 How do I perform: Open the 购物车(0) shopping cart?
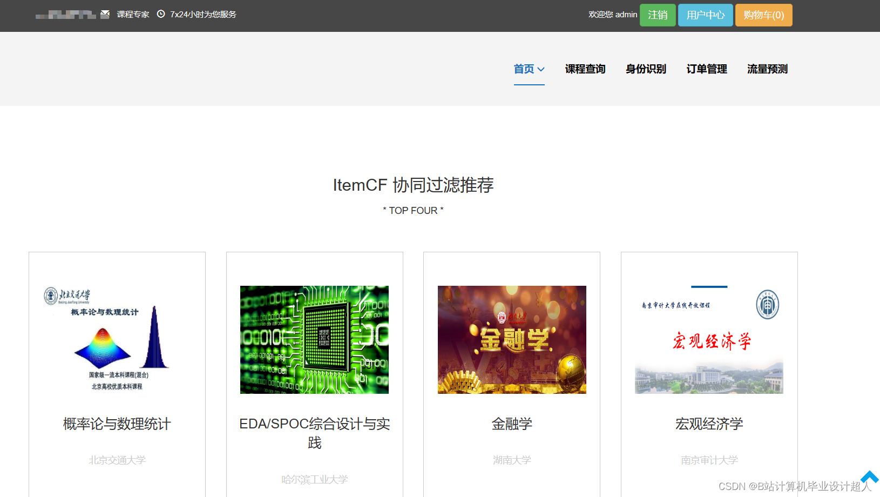[x=763, y=15]
